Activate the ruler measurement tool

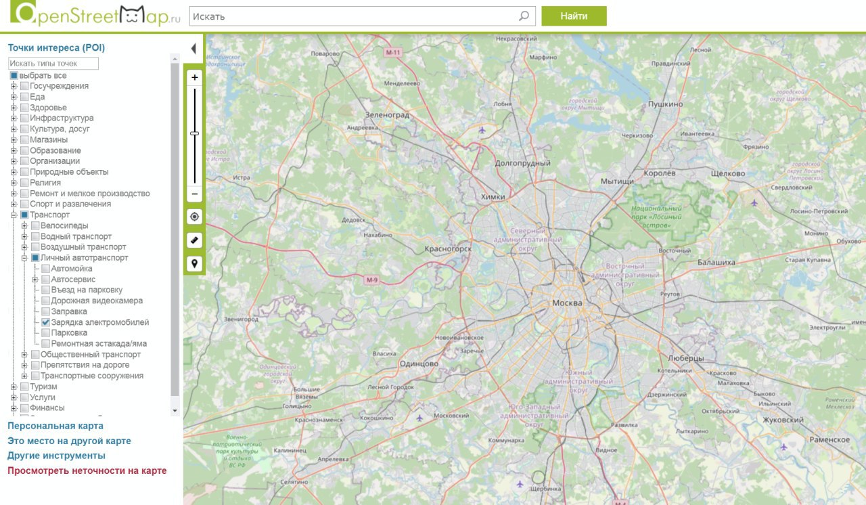[195, 240]
